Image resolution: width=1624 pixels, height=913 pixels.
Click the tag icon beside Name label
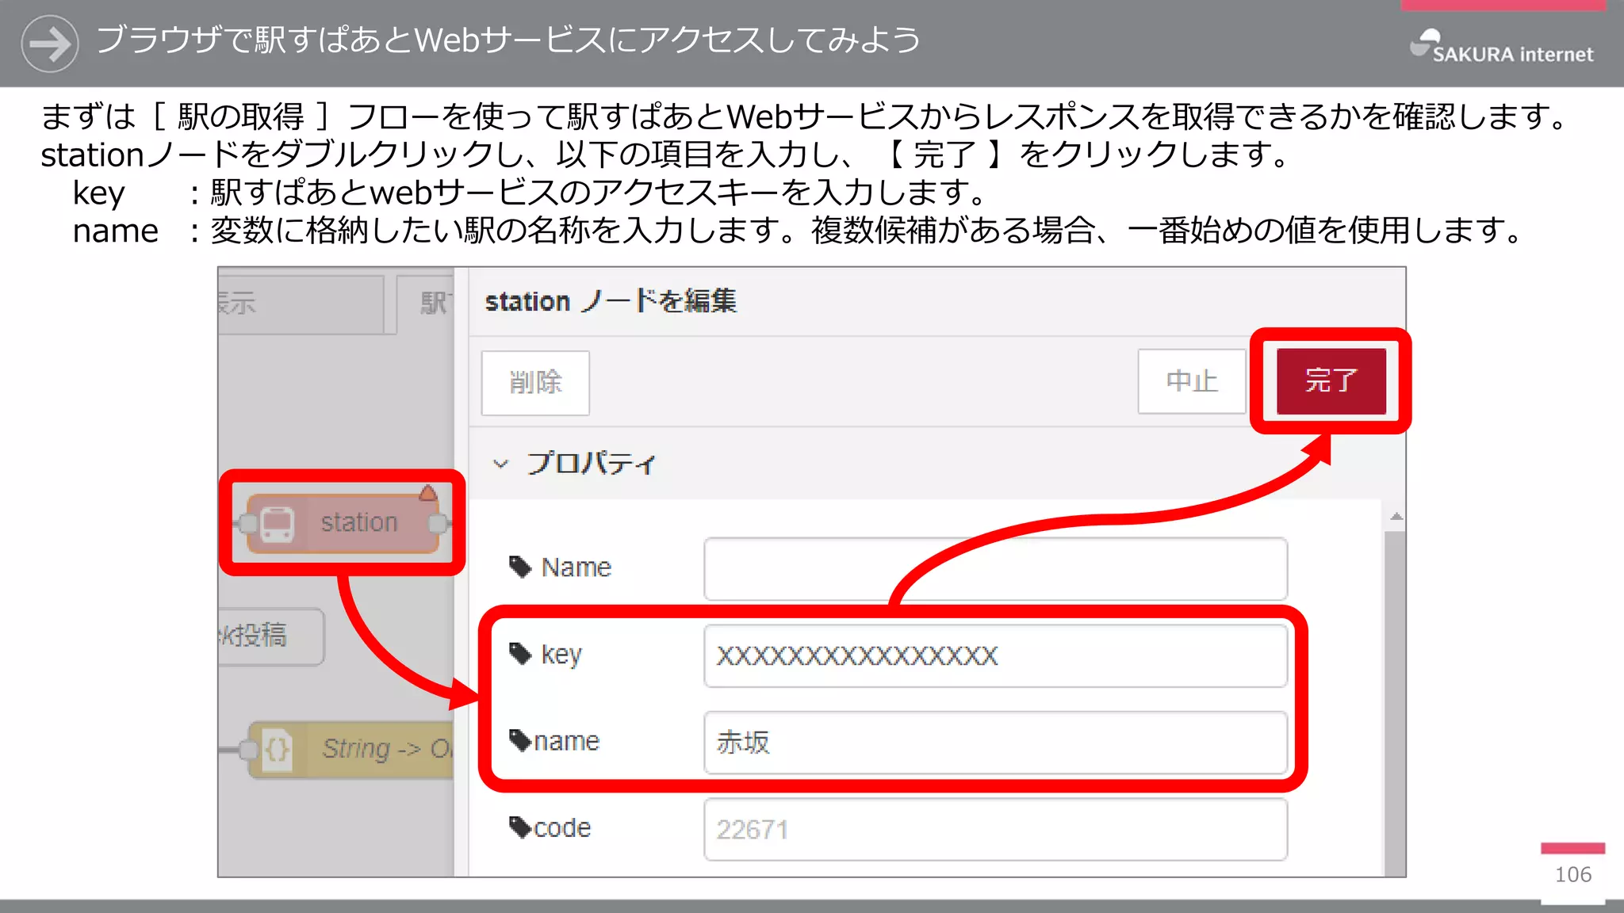tap(520, 567)
